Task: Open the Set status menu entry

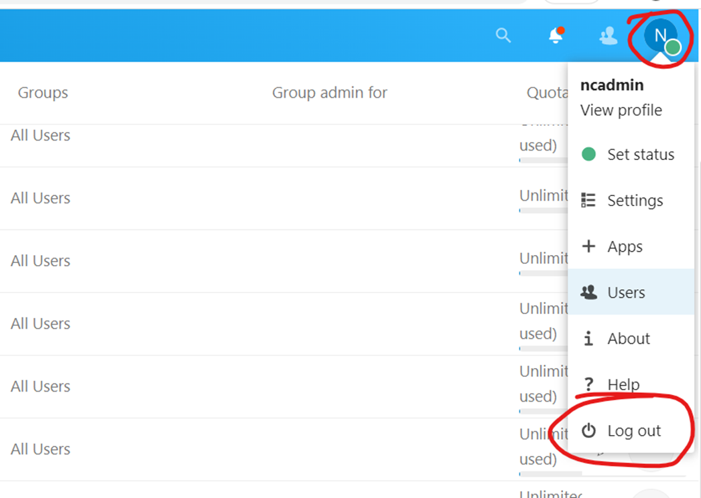Action: pos(640,155)
